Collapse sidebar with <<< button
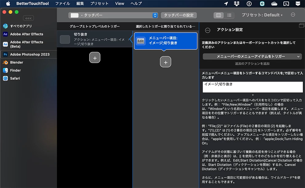This screenshot has width=305, height=188. pyautogui.click(x=28, y=18)
